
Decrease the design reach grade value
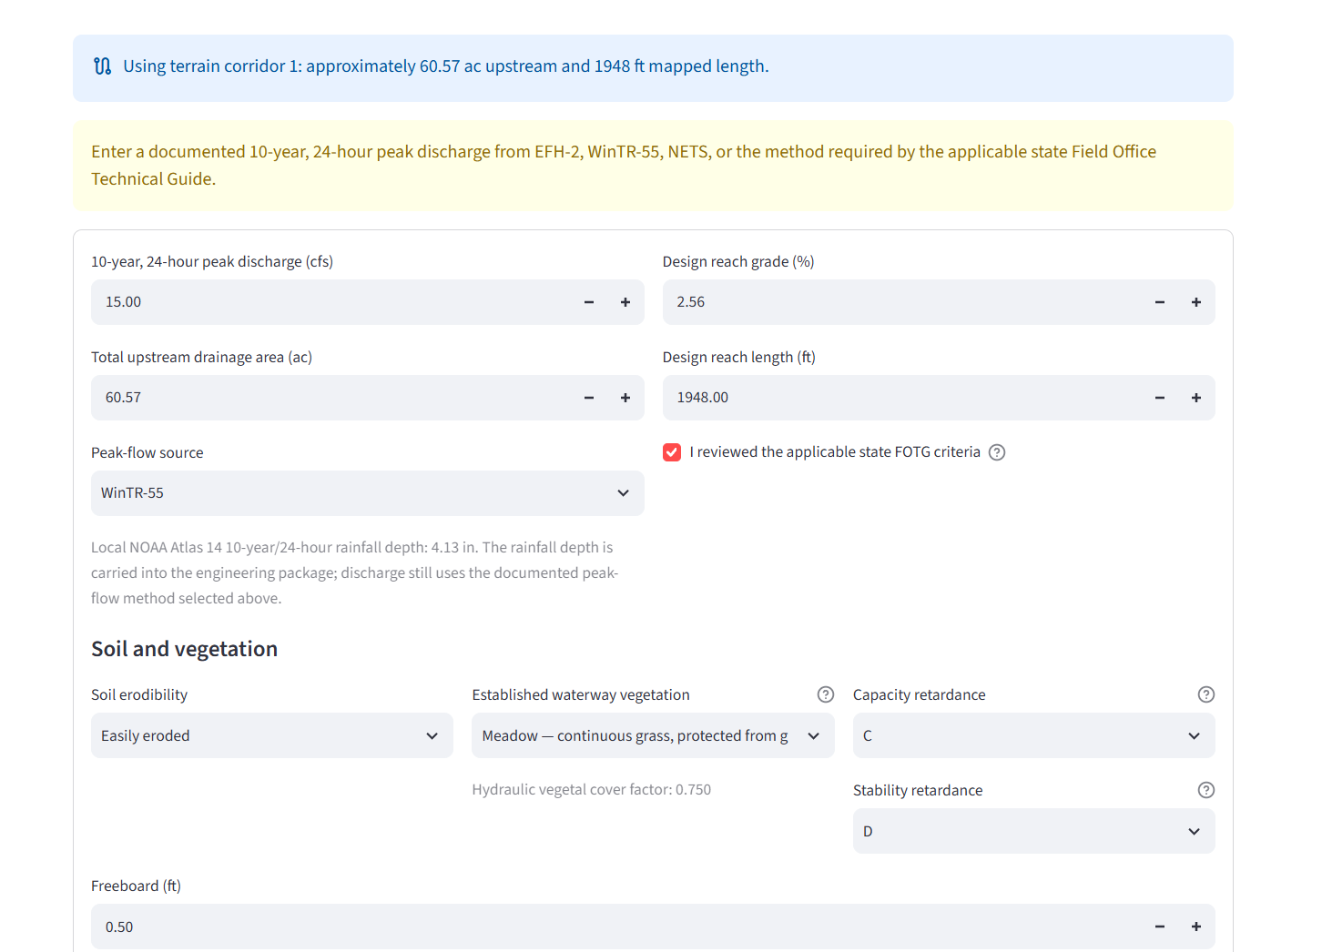point(1160,302)
